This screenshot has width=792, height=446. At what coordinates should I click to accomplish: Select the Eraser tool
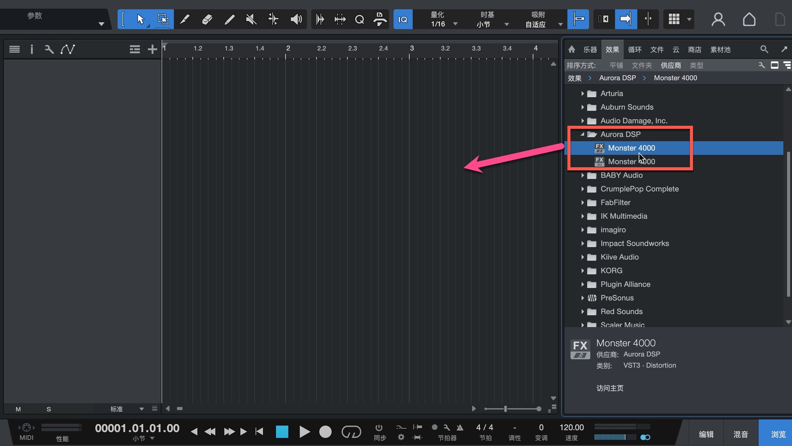coord(207,19)
